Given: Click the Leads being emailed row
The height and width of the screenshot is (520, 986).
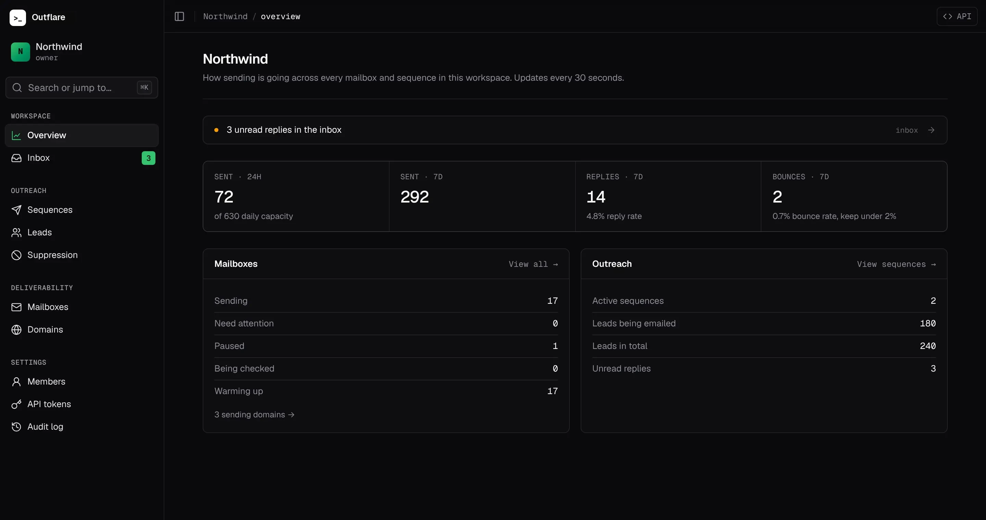Looking at the screenshot, I should tap(763, 324).
